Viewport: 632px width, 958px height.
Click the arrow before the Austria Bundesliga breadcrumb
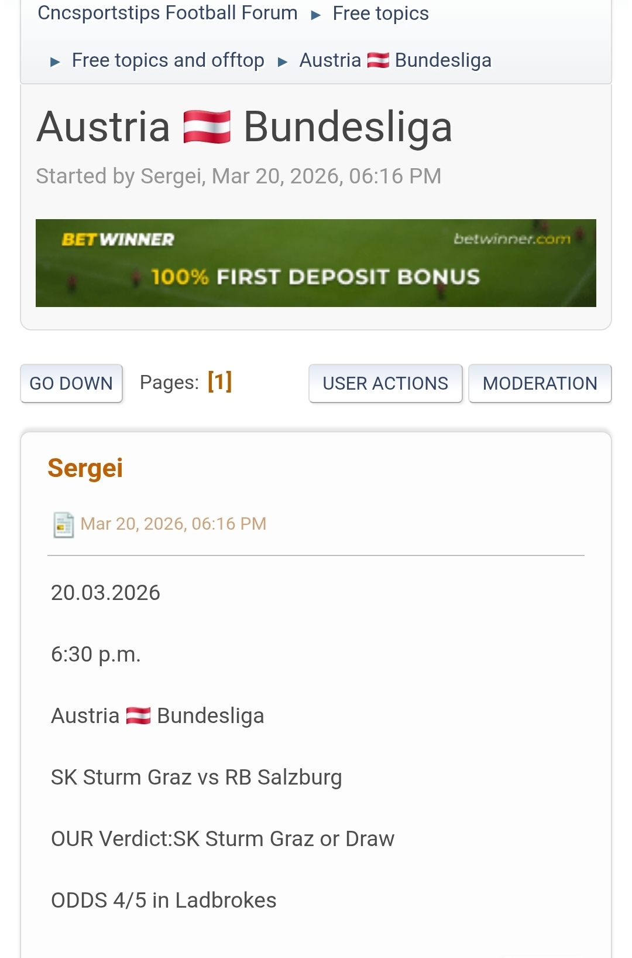(x=283, y=62)
